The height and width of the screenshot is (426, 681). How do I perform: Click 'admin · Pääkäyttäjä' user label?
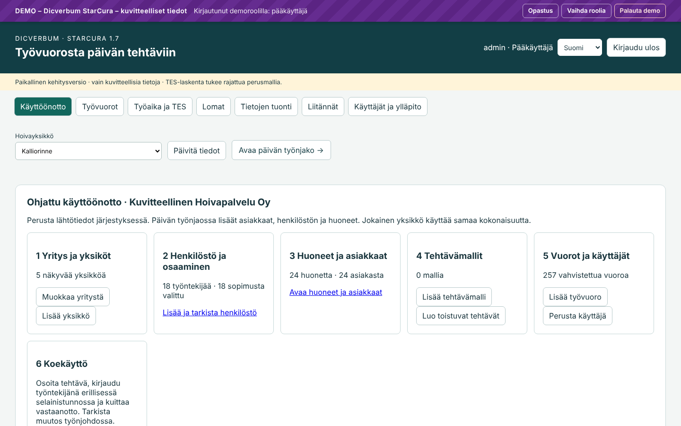pyautogui.click(x=518, y=47)
